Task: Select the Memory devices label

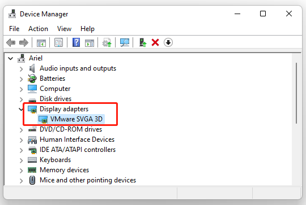Action: 65,170
